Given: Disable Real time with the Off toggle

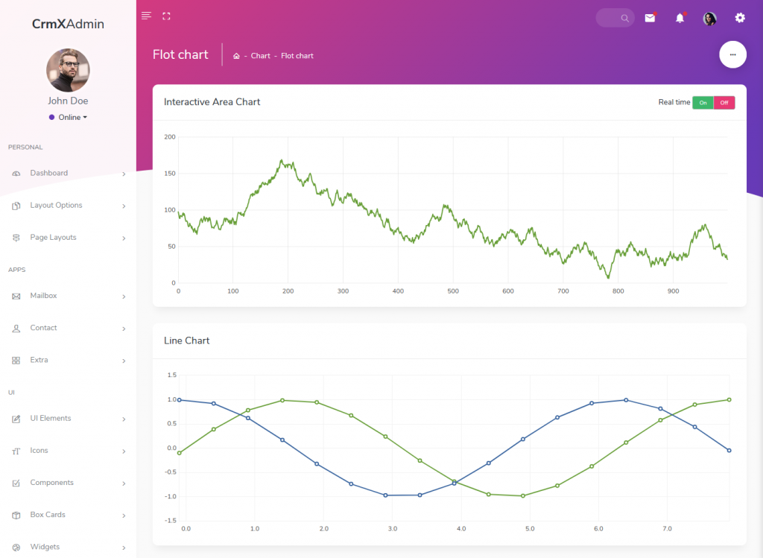Looking at the screenshot, I should 724,102.
